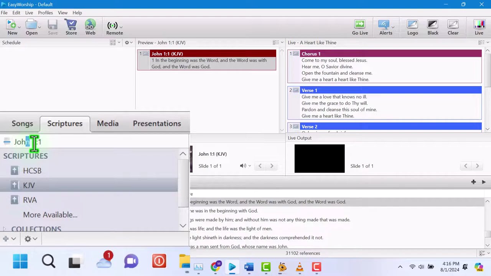Click the Live Output black thumbnail
This screenshot has width=491, height=276.
coord(320,158)
